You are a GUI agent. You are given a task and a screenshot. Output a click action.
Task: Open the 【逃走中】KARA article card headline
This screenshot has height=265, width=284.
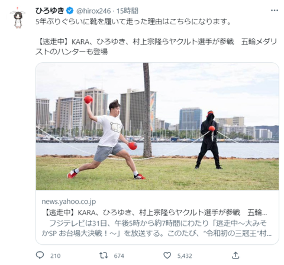[x=154, y=213]
